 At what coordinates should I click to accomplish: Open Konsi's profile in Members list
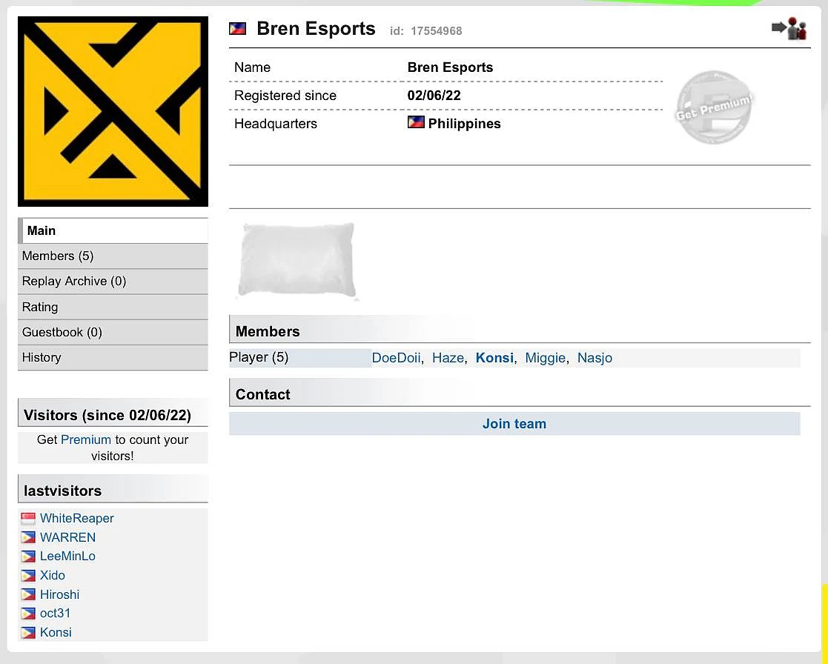coord(494,358)
